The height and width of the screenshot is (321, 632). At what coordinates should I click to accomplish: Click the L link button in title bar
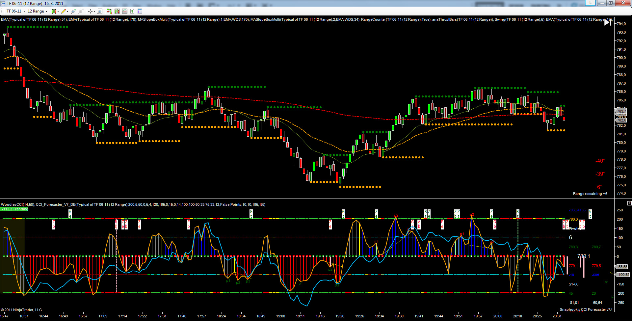tap(590, 3)
